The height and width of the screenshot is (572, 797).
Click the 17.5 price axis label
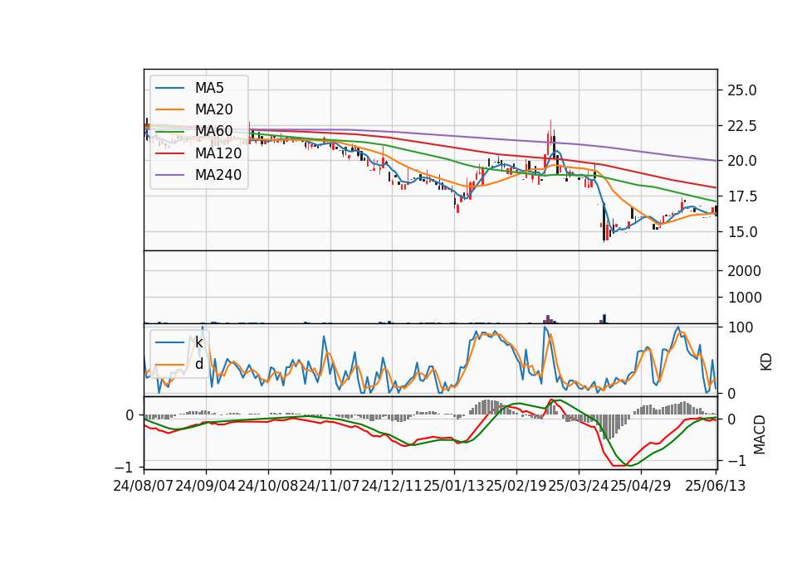coord(742,196)
